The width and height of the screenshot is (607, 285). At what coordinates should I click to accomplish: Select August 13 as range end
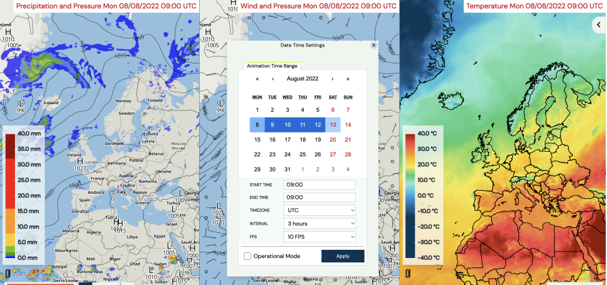click(x=333, y=125)
